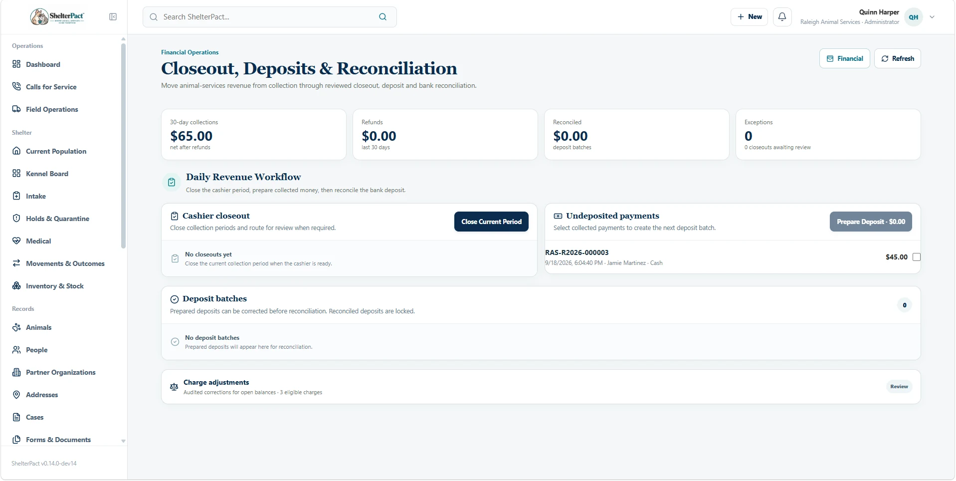
Task: Click the ShelterPact logo
Action: tap(57, 17)
